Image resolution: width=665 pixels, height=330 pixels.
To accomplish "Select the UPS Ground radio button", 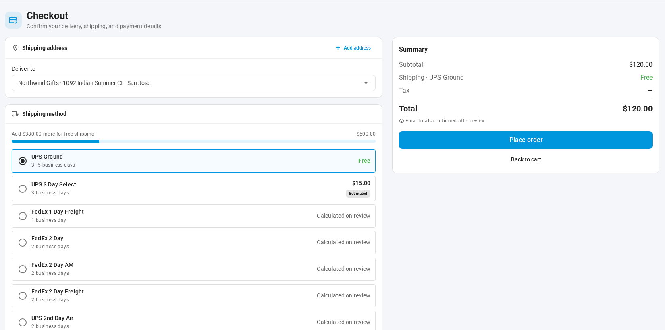I will click(23, 161).
